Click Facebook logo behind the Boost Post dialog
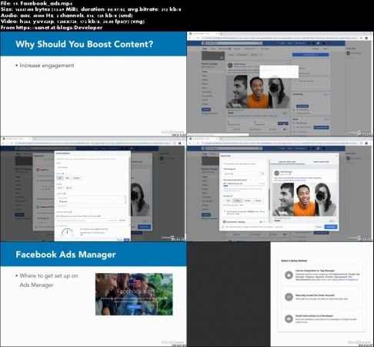The image size is (374, 347). [x=203, y=148]
